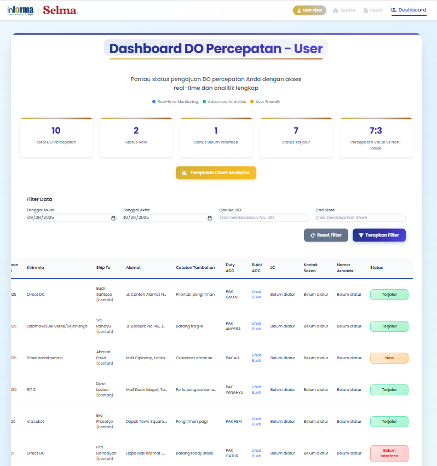437x466 pixels.
Task: Select the Barang ready stock note
Action: click(194, 453)
